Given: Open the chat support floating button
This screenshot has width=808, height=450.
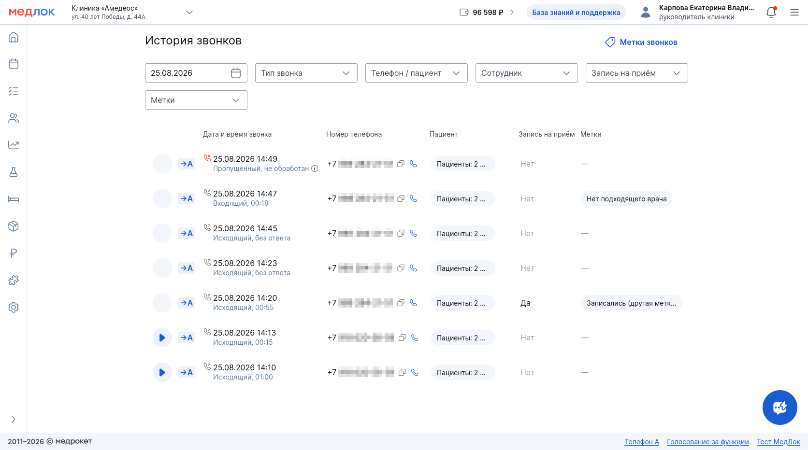Looking at the screenshot, I should [779, 408].
